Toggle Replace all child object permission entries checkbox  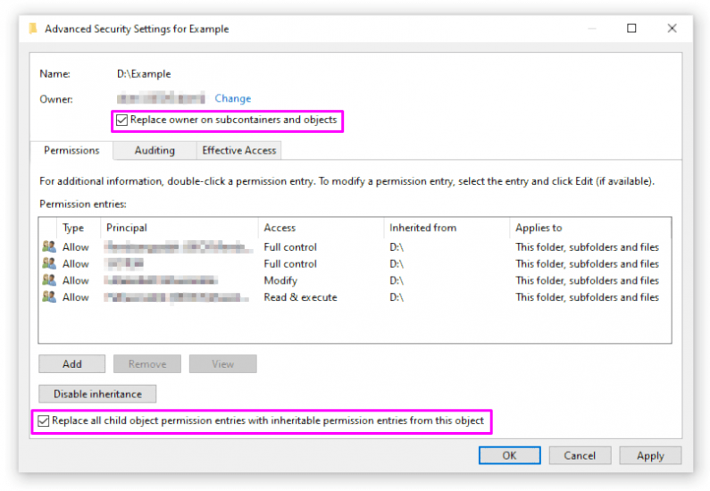44,420
